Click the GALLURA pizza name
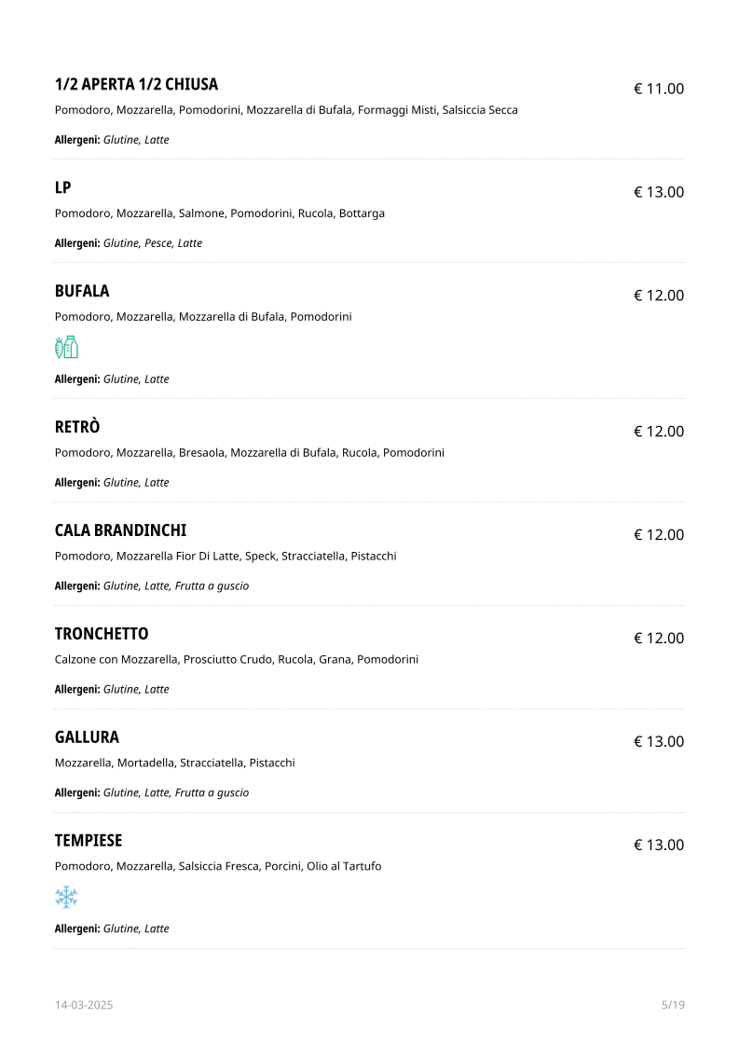The width and height of the screenshot is (739, 1046). coord(87,737)
